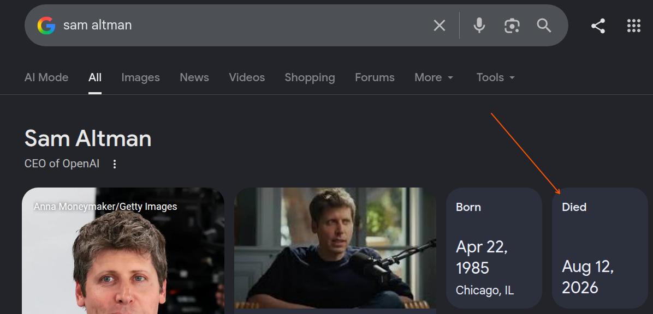The image size is (653, 314).
Task: Click the CEO of OpenAI subtitle
Action: (62, 164)
